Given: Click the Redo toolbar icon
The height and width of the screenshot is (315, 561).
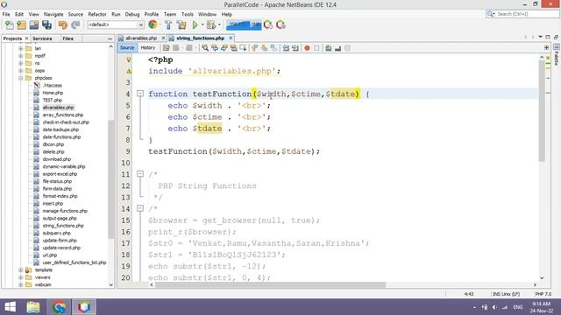Looking at the screenshot, I should pyautogui.click(x=75, y=25).
